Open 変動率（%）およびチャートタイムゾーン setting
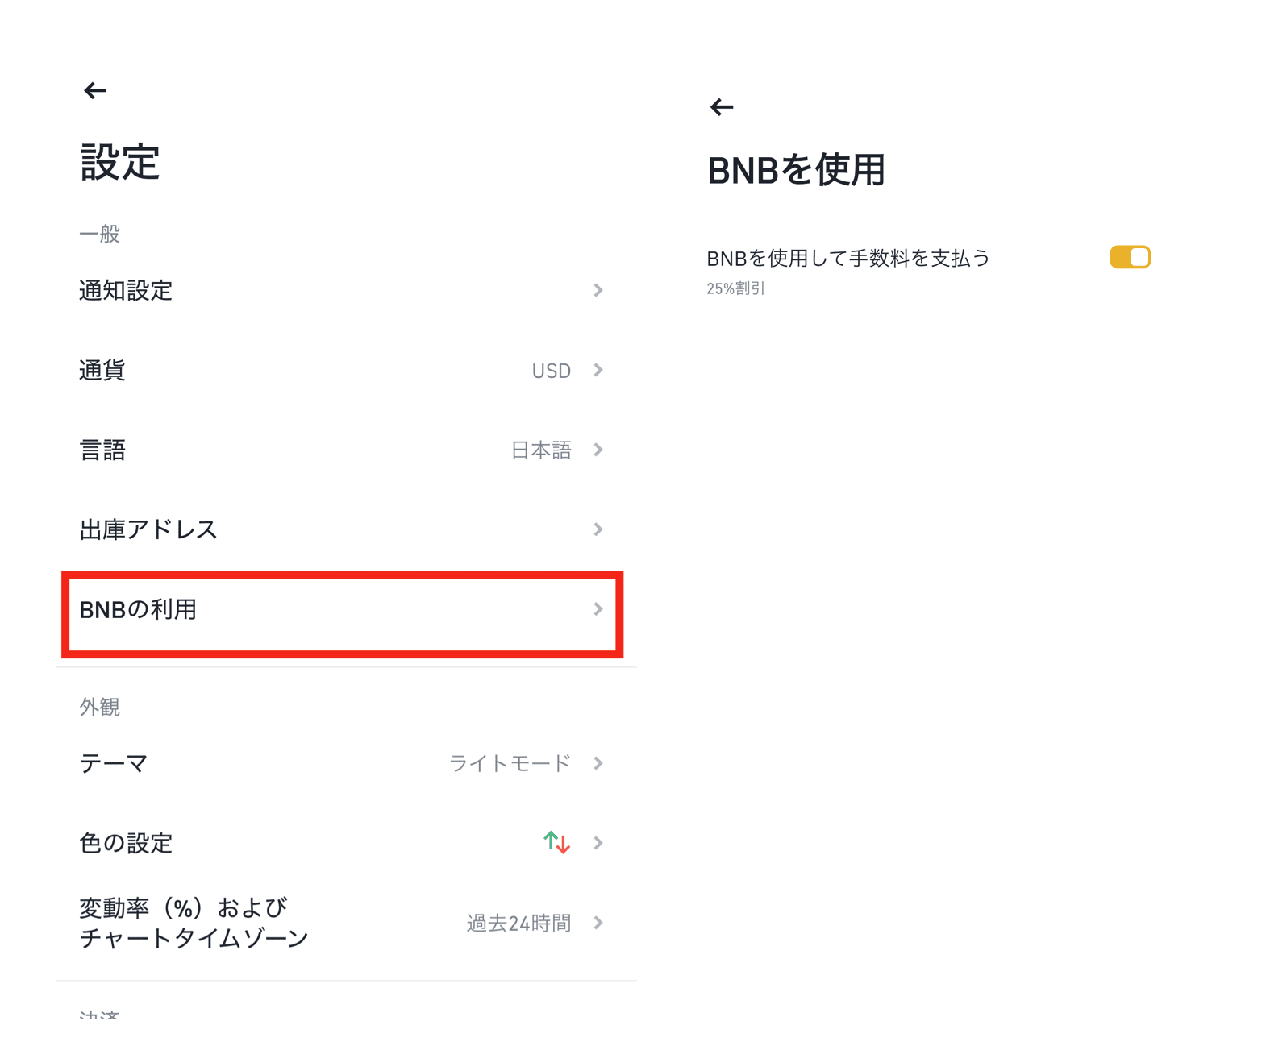 click(342, 923)
